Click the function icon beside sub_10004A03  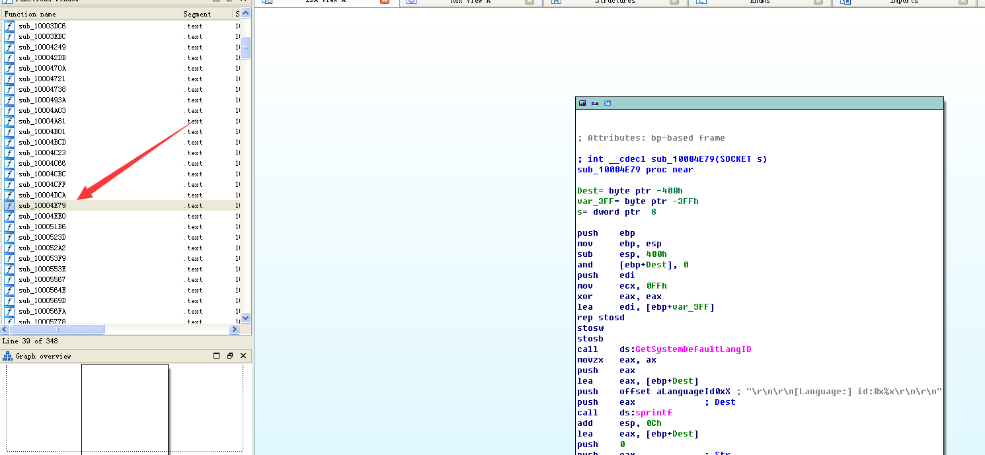[9, 110]
